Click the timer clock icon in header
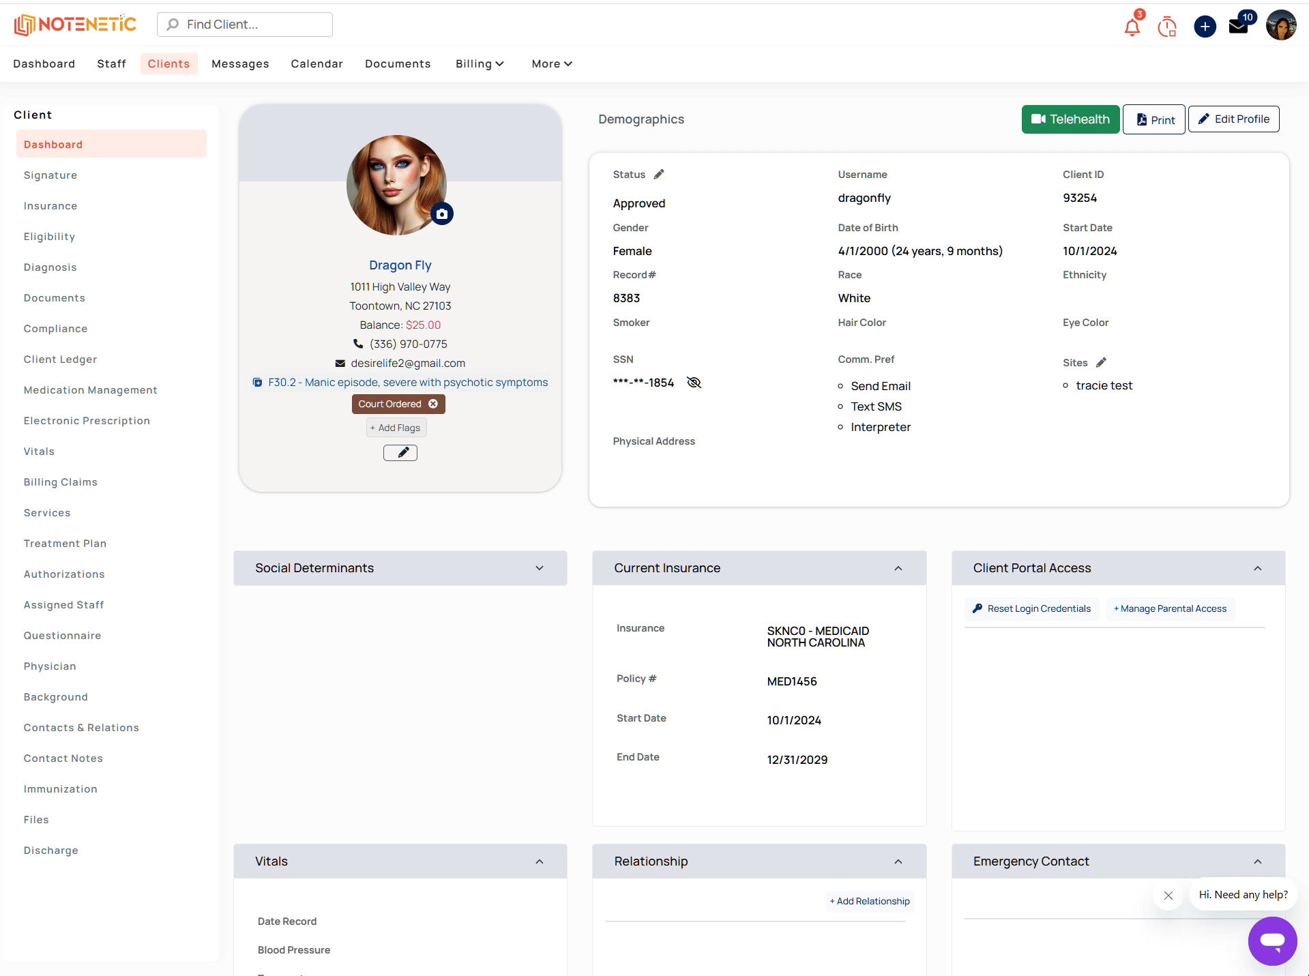The height and width of the screenshot is (976, 1309). coord(1167,27)
